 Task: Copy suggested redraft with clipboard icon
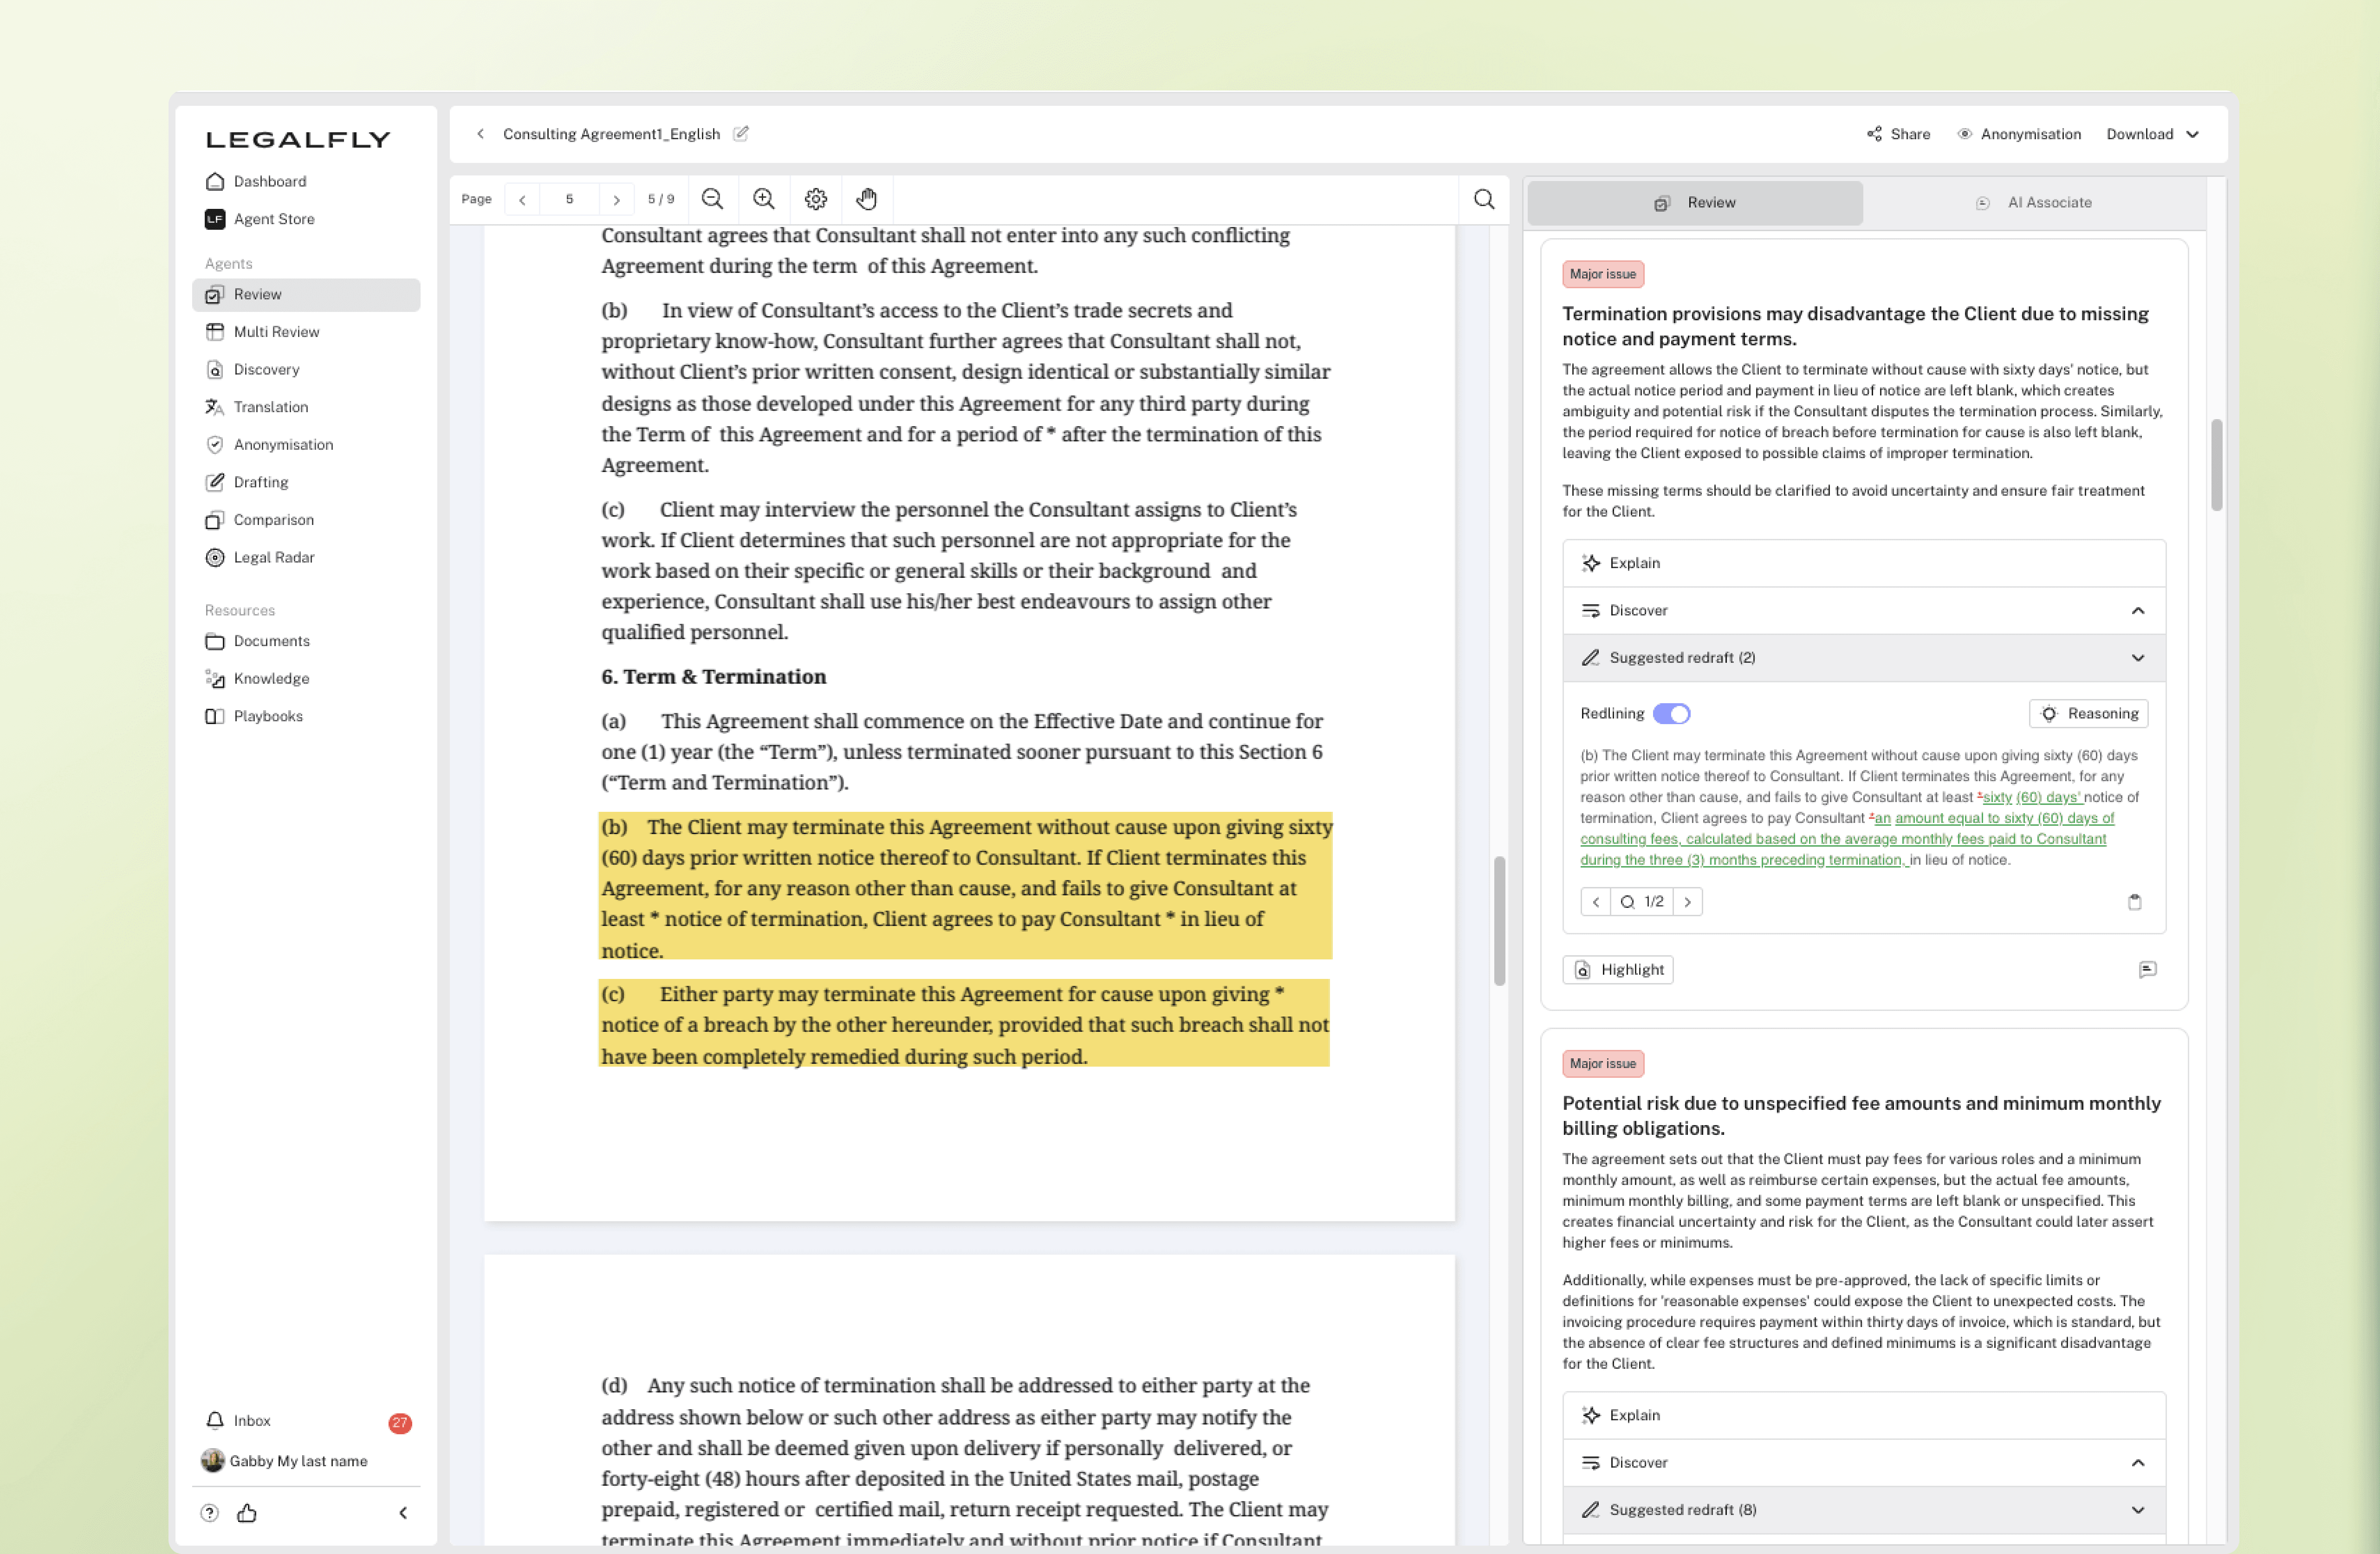click(x=2134, y=902)
